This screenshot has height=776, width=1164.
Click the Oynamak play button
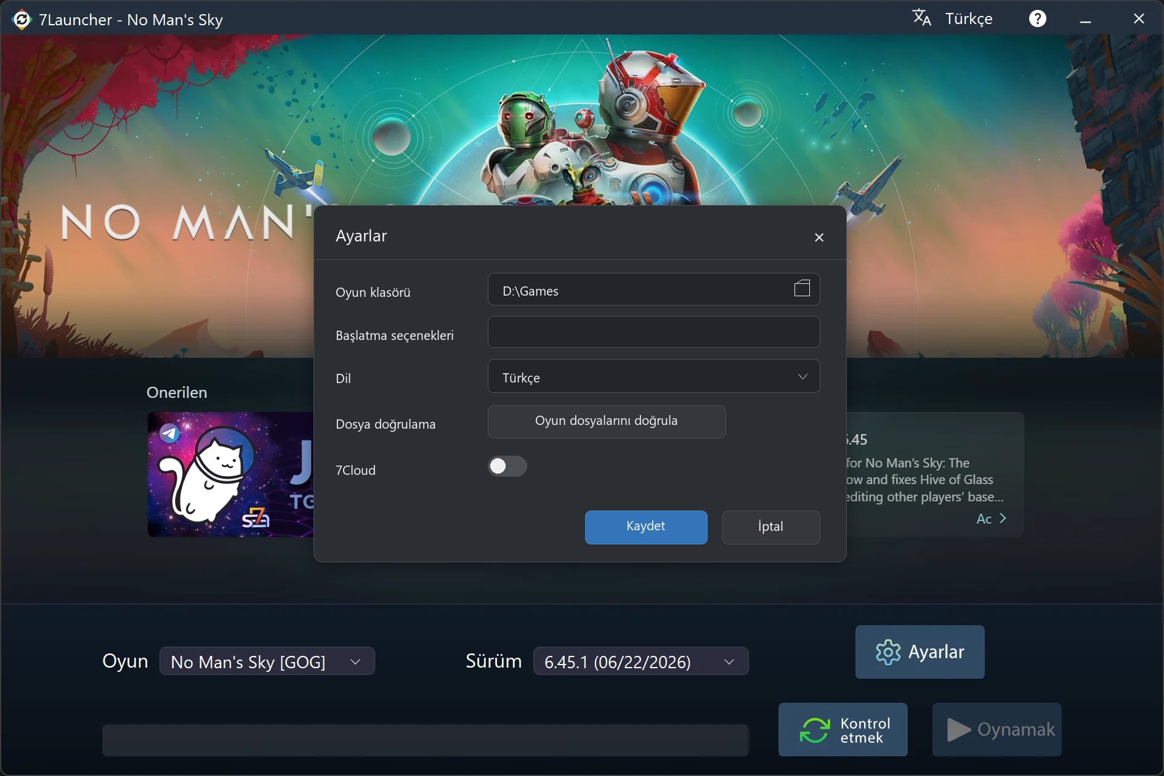[x=997, y=730]
